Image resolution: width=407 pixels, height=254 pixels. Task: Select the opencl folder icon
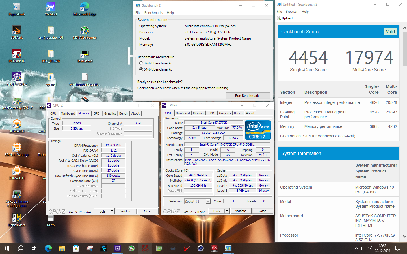coord(51,79)
